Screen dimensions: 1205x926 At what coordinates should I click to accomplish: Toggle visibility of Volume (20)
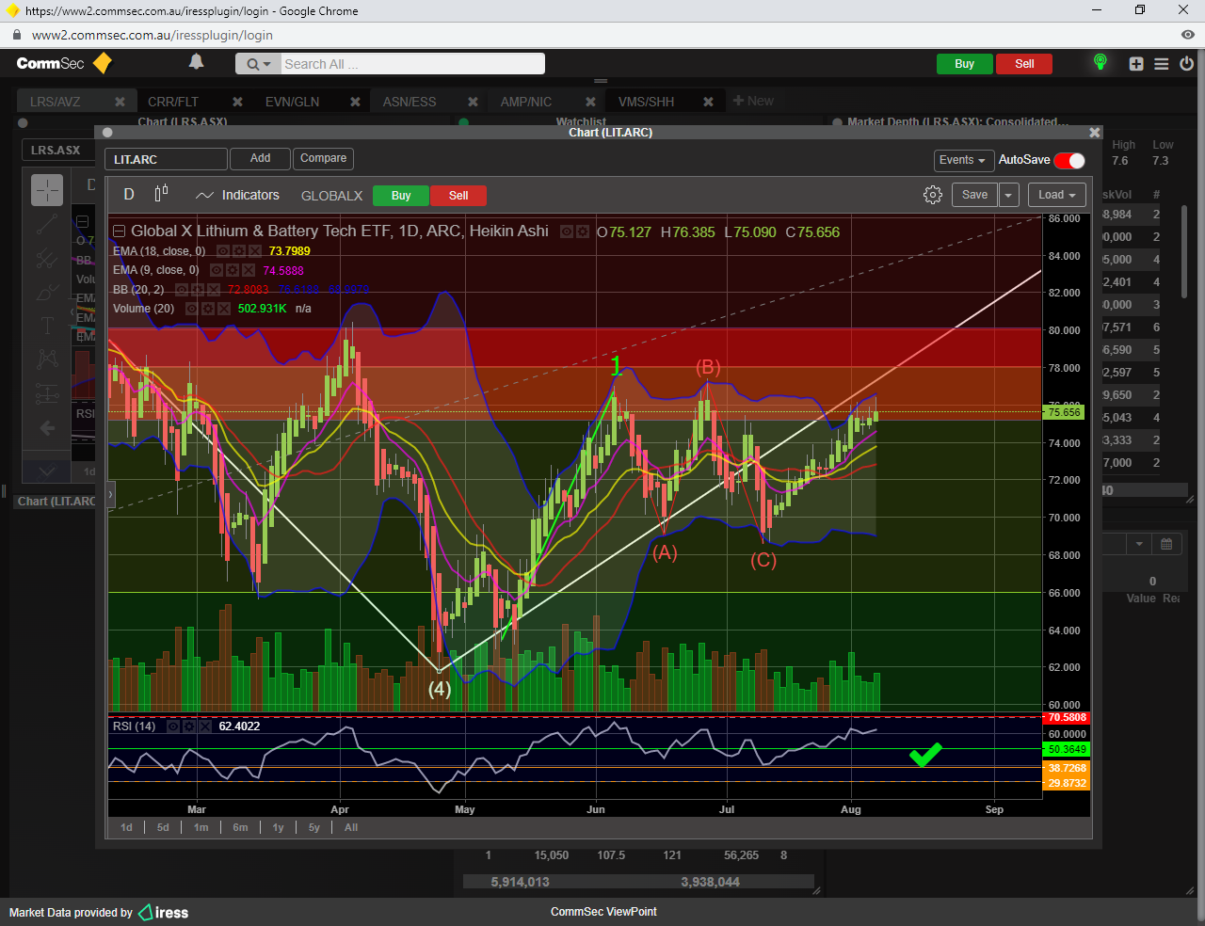tap(192, 309)
